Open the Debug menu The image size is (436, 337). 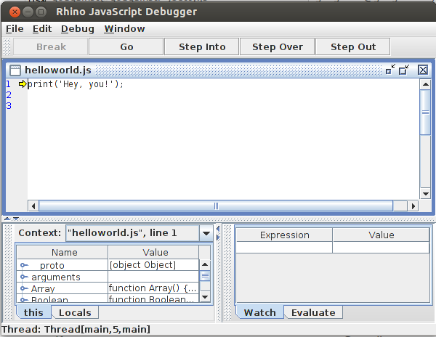pyautogui.click(x=78, y=29)
